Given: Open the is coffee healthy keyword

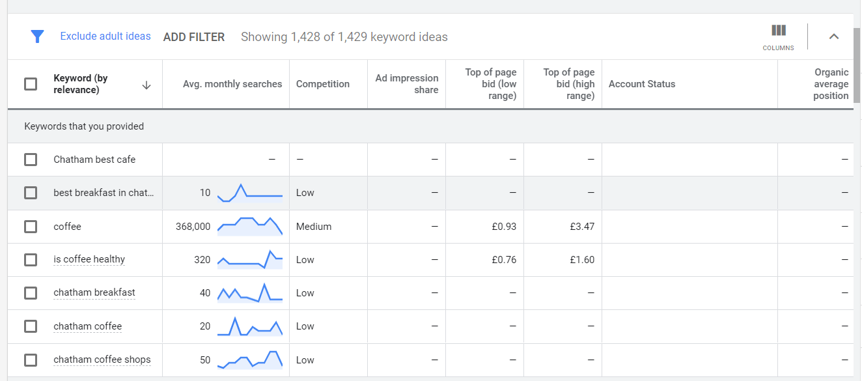Looking at the screenshot, I should pos(89,259).
